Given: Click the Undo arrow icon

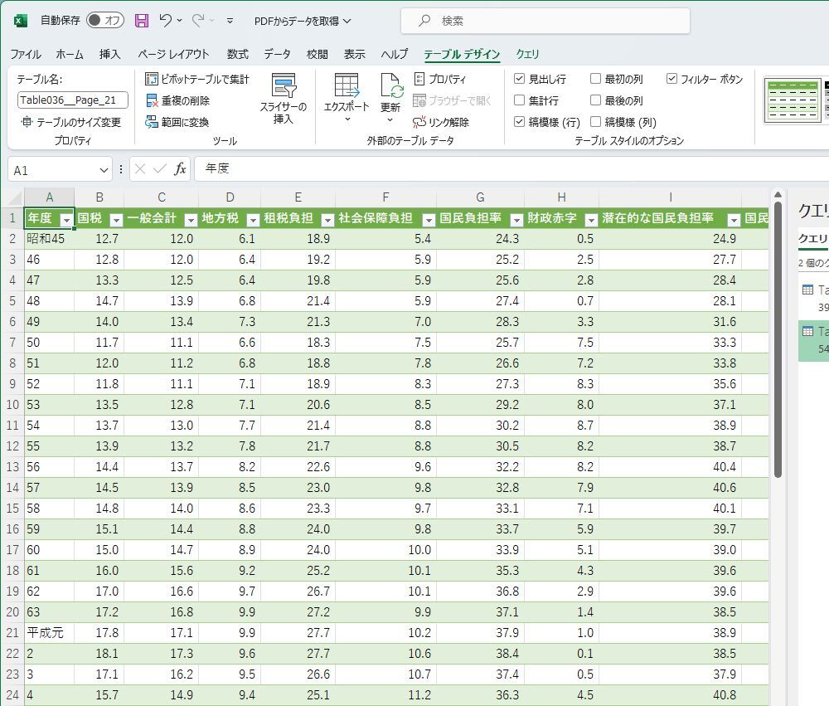Looking at the screenshot, I should tap(166, 21).
